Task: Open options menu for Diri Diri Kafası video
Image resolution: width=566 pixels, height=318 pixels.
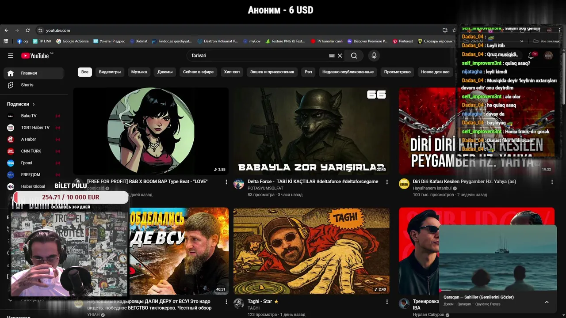Action: pyautogui.click(x=552, y=182)
